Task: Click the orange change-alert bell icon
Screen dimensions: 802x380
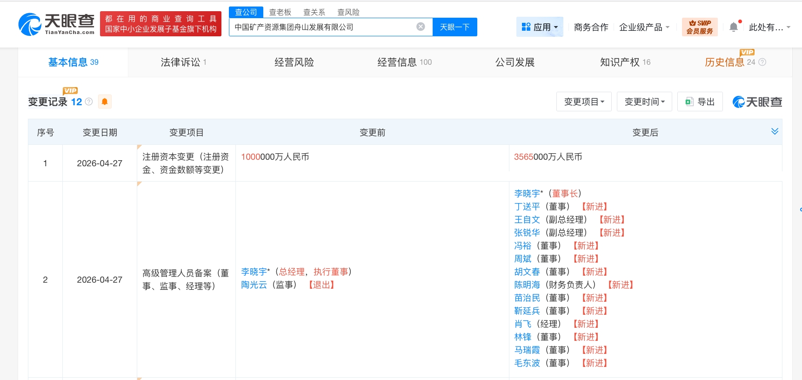Action: tap(105, 102)
